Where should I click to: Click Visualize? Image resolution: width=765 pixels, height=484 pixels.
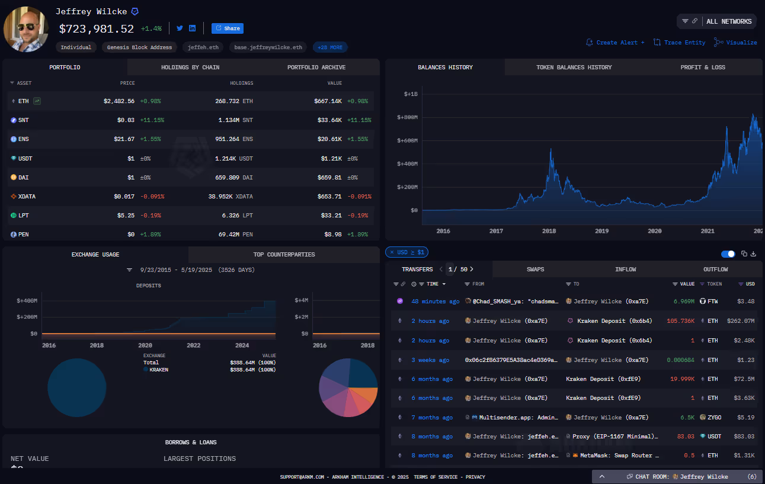tap(735, 43)
